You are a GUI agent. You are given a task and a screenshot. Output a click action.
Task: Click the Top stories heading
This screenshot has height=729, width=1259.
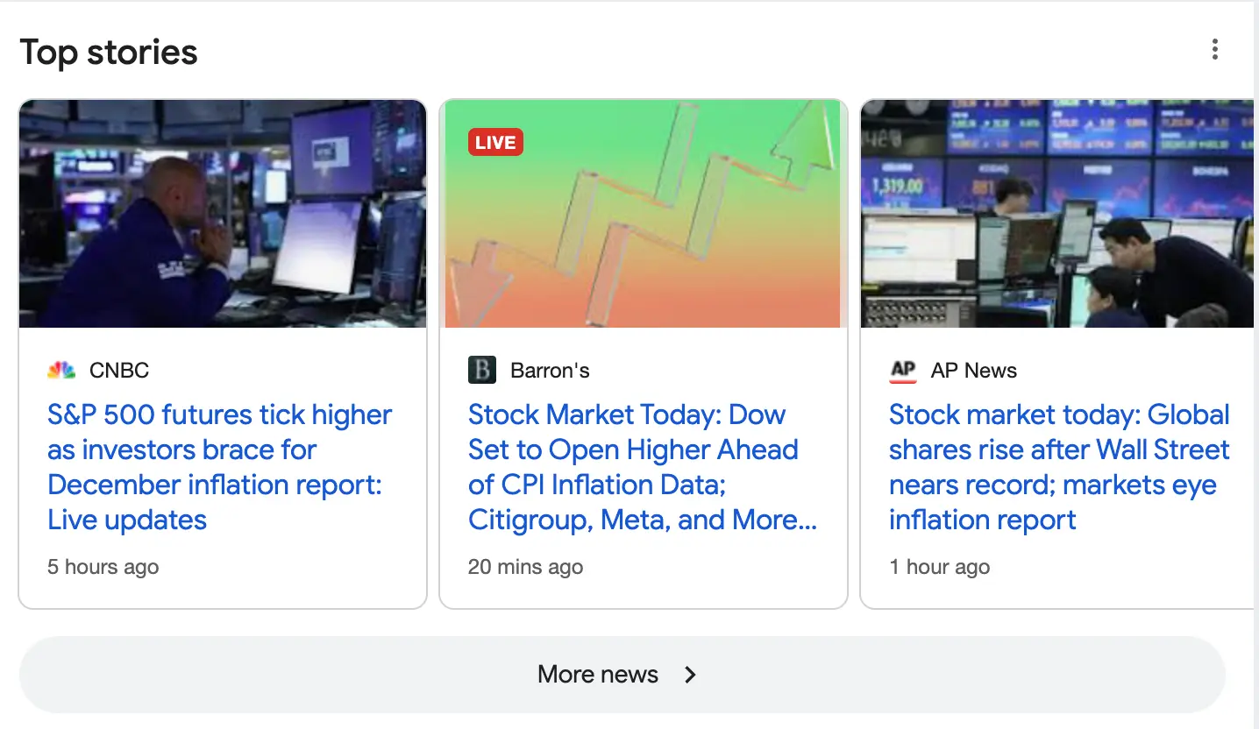tap(109, 53)
